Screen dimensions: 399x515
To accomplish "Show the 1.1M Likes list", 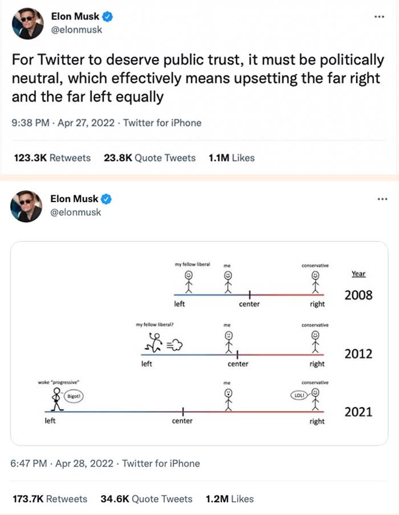I will click(232, 158).
